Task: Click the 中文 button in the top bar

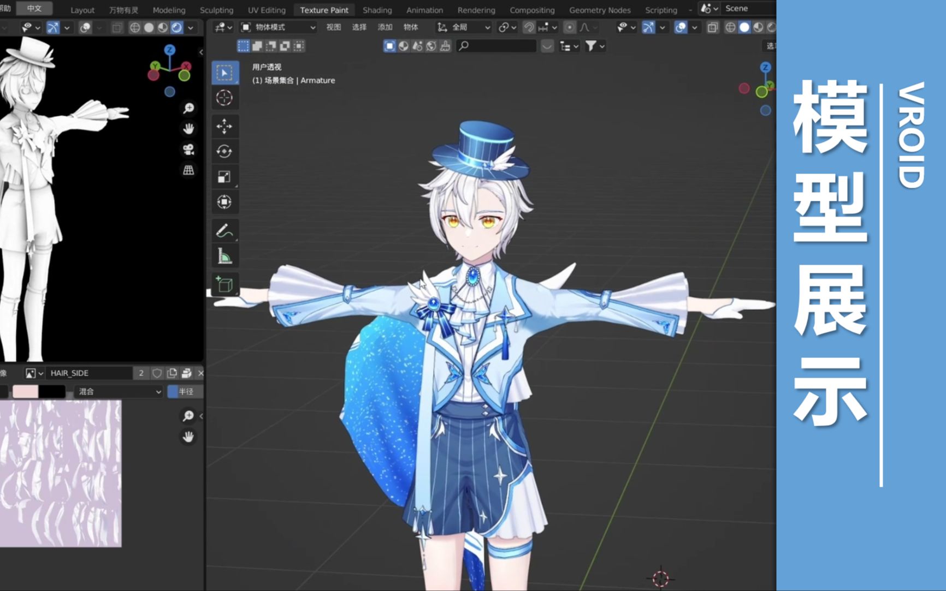Action: 34,8
